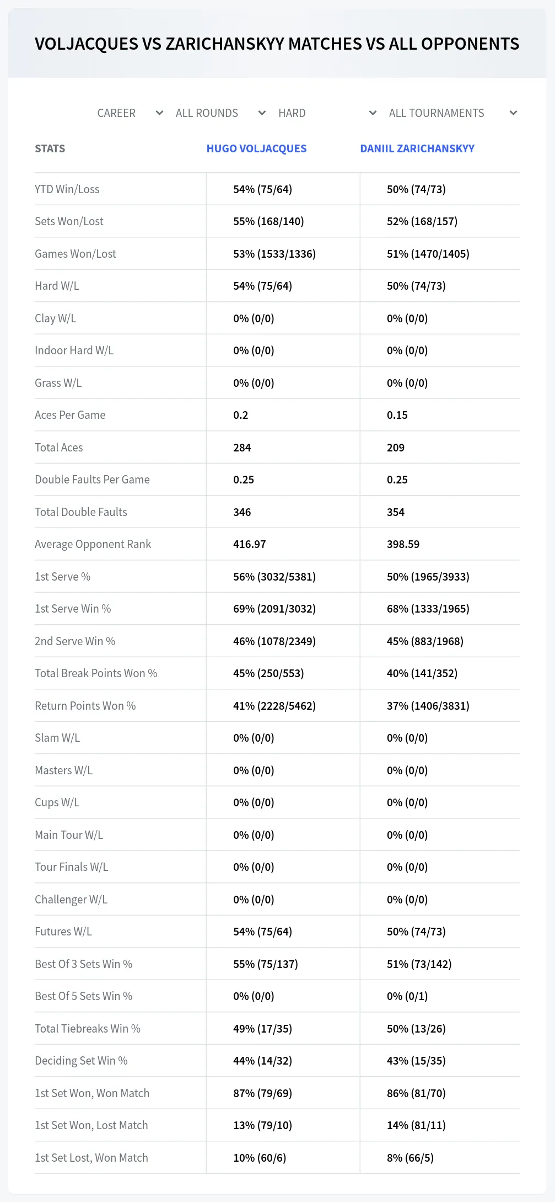Expand the ALL ROUNDS filter dropdown

pos(220,113)
